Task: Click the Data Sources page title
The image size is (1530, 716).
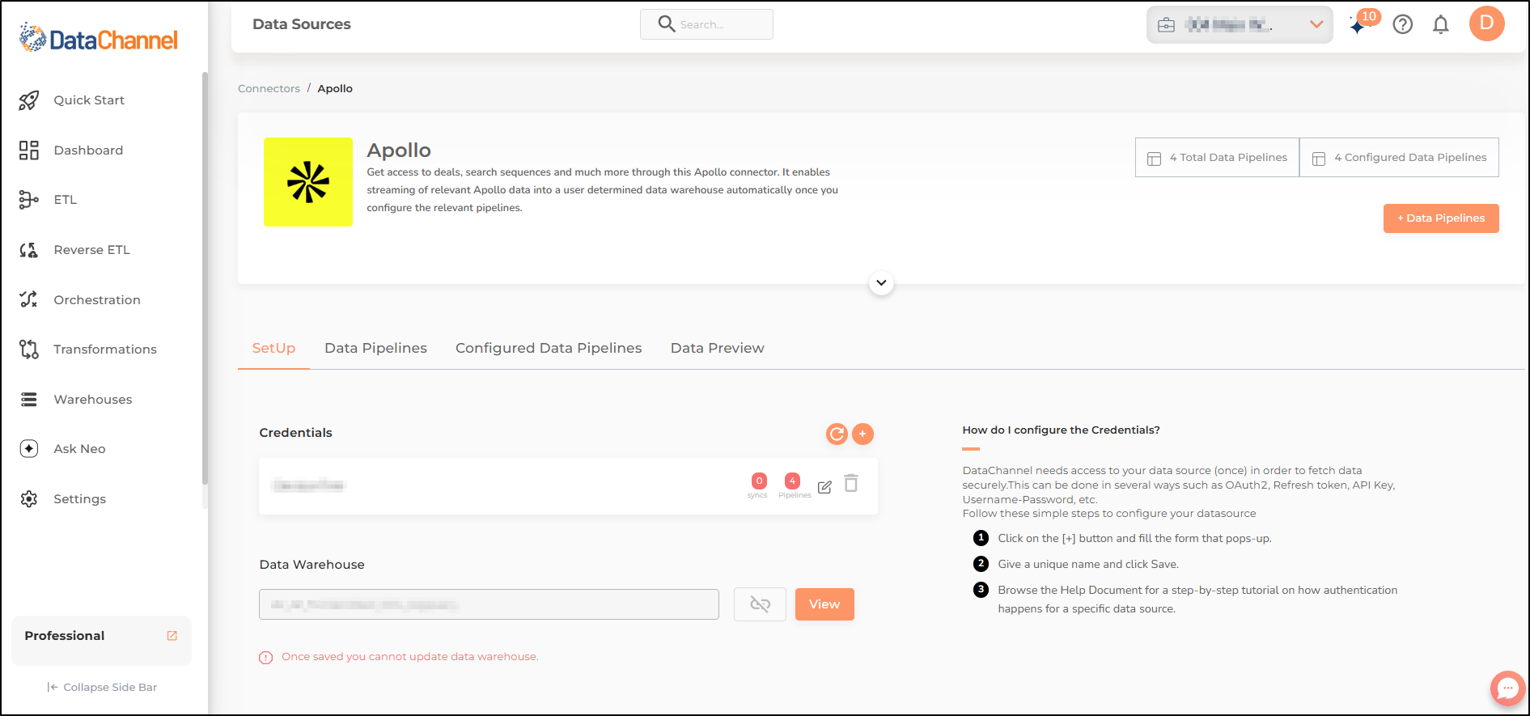Action: click(302, 24)
